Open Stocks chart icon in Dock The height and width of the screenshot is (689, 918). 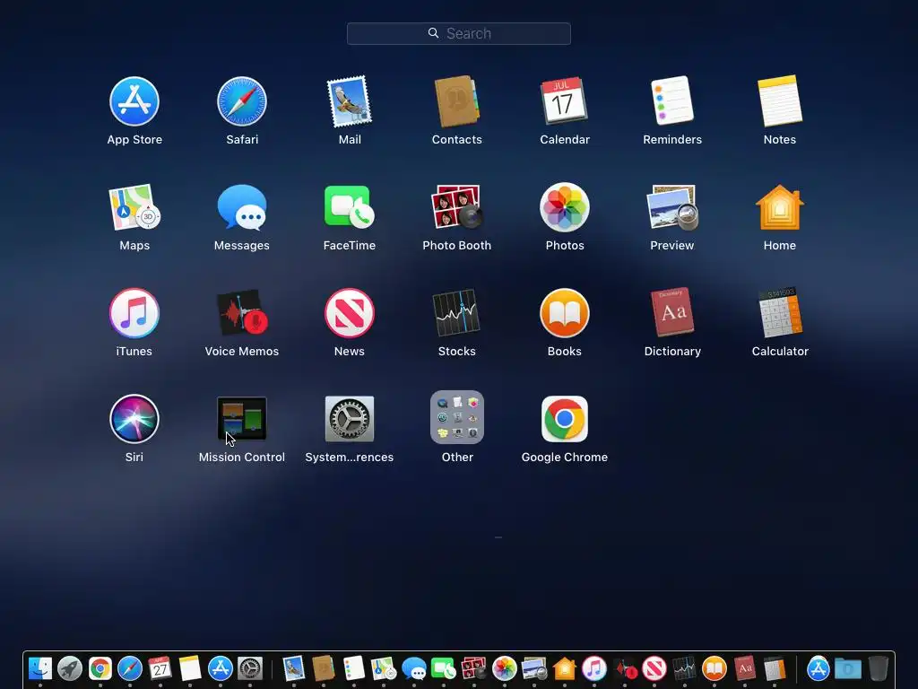point(684,667)
